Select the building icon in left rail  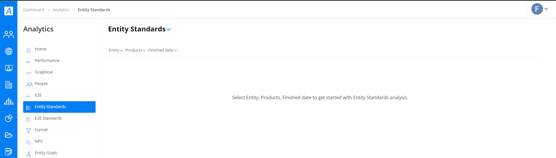(x=9, y=85)
